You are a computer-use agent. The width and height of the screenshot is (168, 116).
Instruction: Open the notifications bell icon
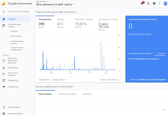tap(142, 3)
